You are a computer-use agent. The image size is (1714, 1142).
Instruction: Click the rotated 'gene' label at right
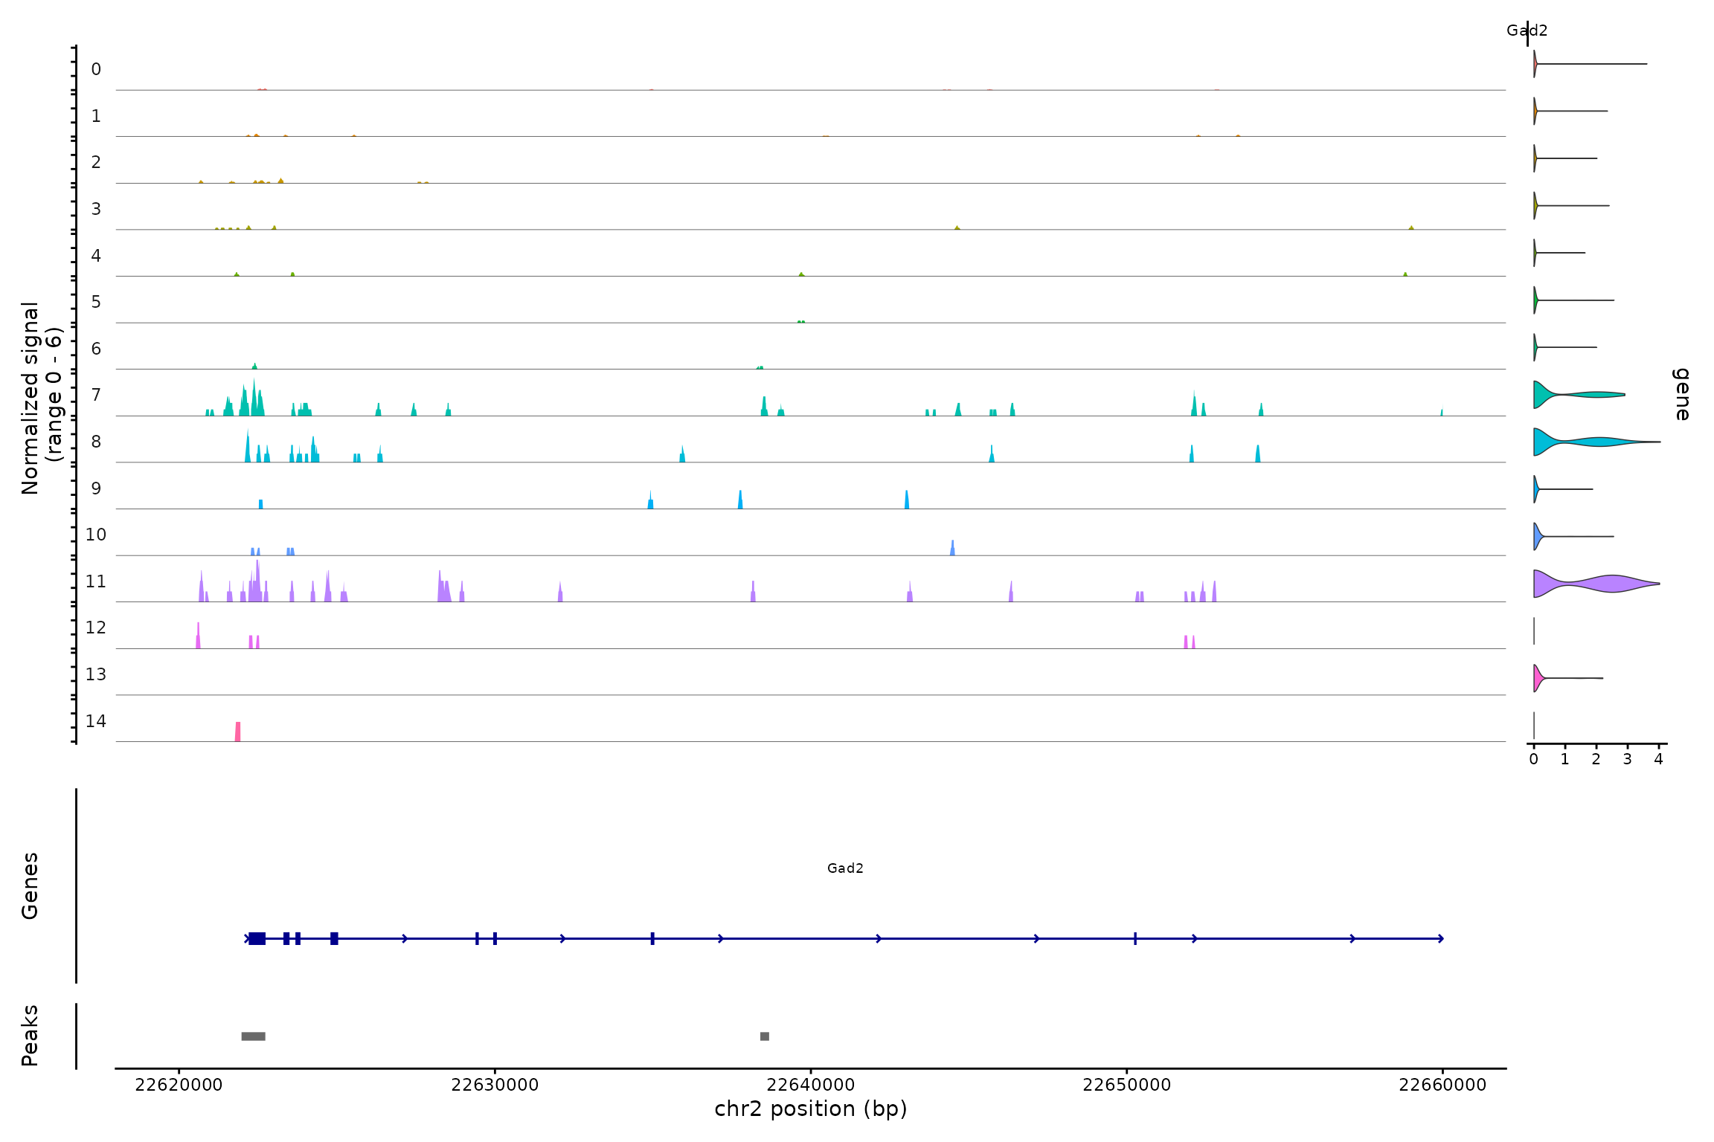tap(1682, 394)
